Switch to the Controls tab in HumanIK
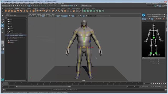The image size is (168, 94). [x=154, y=21]
